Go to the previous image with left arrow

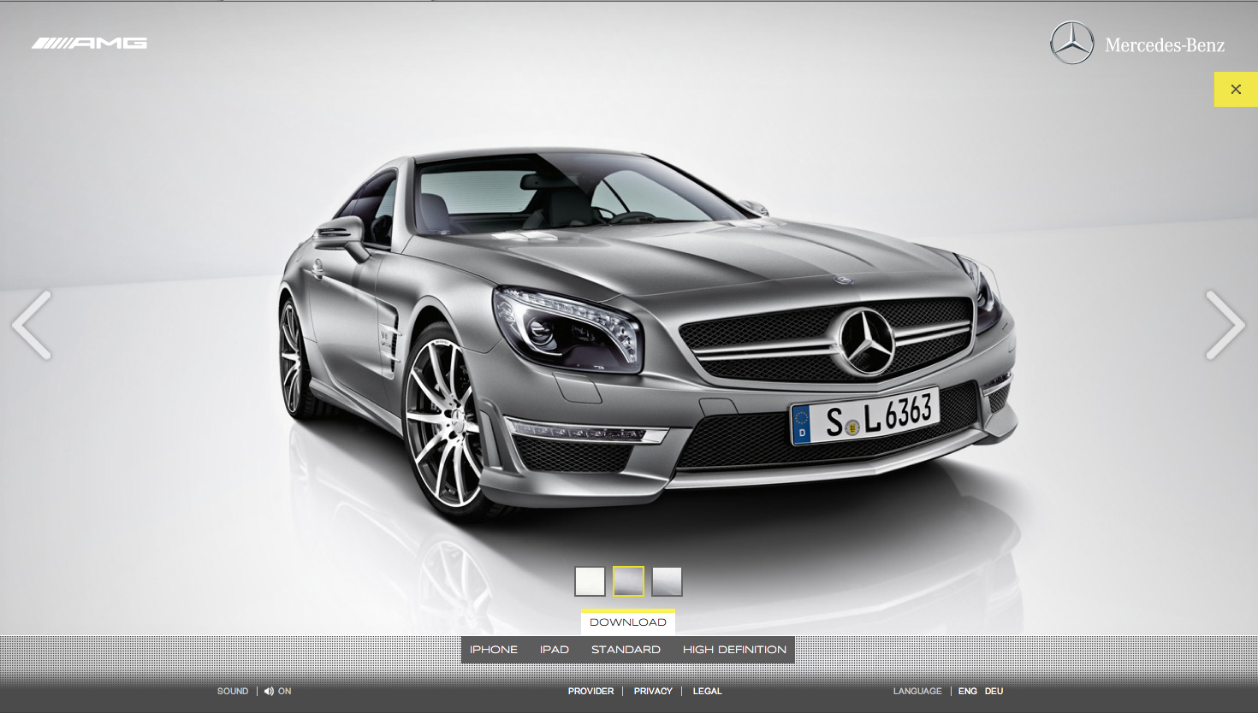click(32, 325)
